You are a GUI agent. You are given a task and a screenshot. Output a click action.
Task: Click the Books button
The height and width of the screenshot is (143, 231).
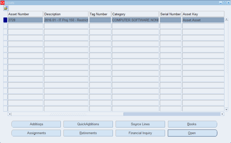(192, 124)
